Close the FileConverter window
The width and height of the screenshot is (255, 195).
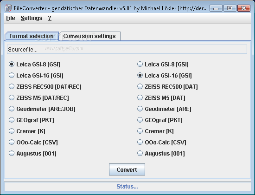point(243,8)
